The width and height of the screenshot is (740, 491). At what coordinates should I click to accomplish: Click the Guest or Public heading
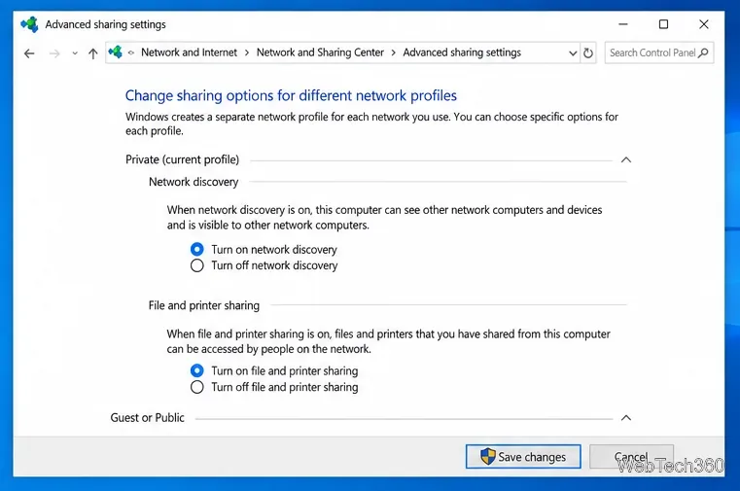point(147,418)
